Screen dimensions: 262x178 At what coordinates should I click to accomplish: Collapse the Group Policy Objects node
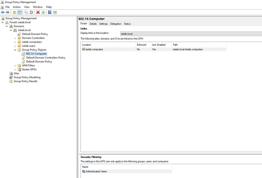[x=15, y=50]
